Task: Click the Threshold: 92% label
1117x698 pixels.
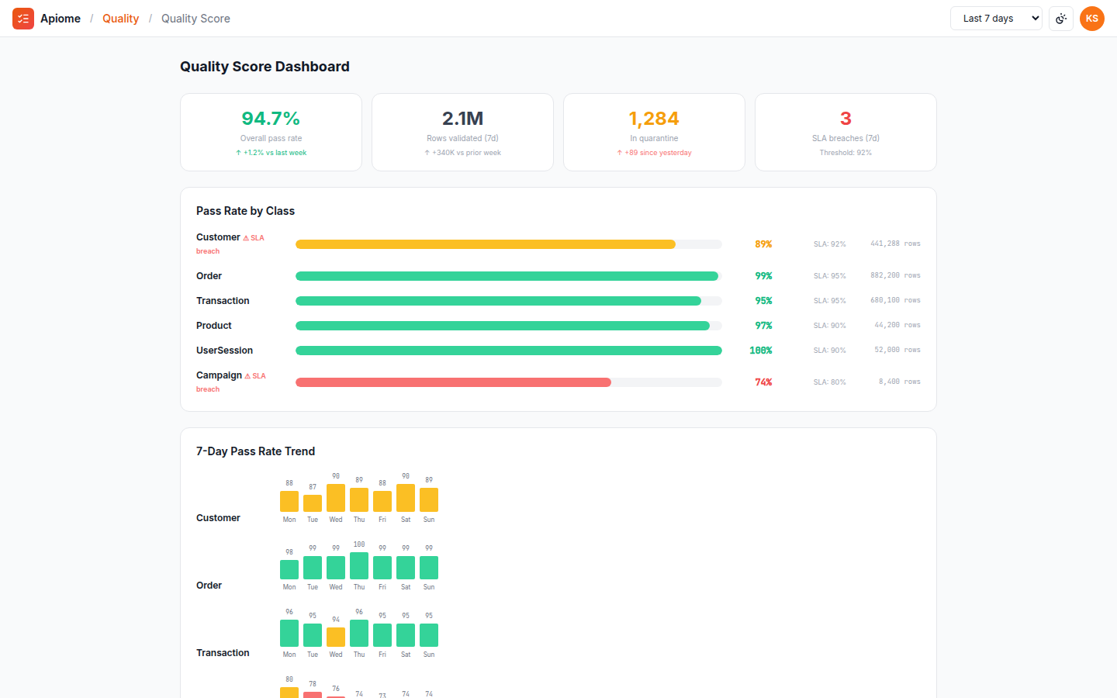Action: coord(846,153)
